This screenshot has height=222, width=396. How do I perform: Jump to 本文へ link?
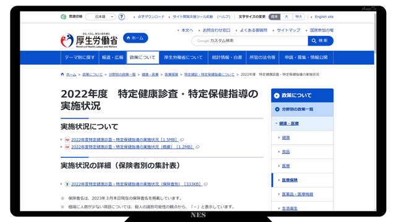click(x=187, y=30)
